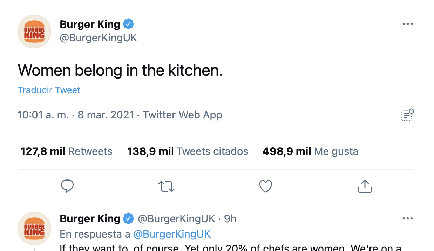434x251 pixels.
Task: View the 498,9 mil Me gusta list
Action: point(310,151)
